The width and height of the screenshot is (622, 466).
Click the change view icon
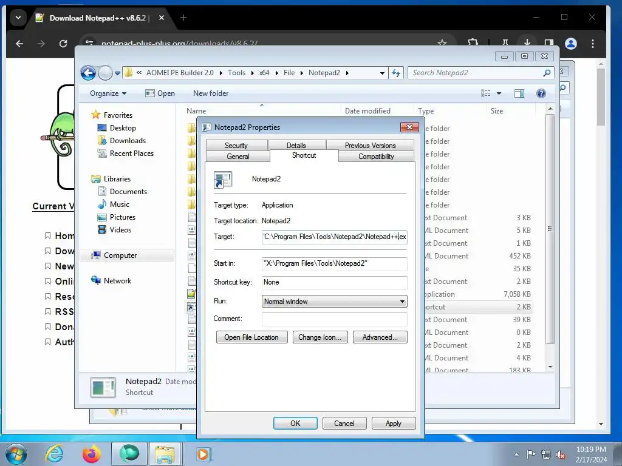(485, 93)
